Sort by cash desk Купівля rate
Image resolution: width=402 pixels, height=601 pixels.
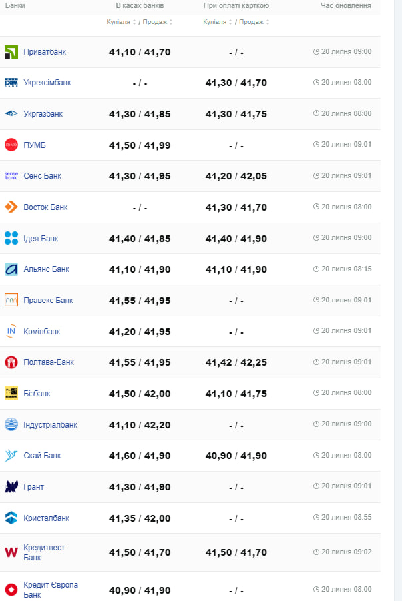pyautogui.click(x=122, y=22)
